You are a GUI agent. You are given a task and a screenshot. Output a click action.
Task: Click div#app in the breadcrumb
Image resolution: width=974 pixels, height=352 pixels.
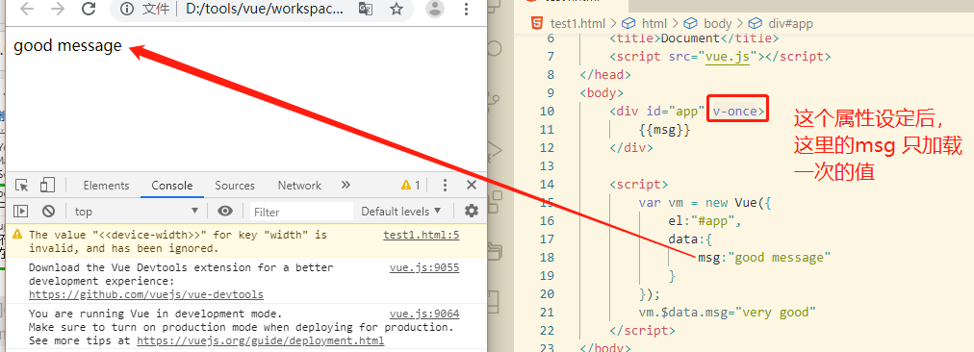(790, 24)
